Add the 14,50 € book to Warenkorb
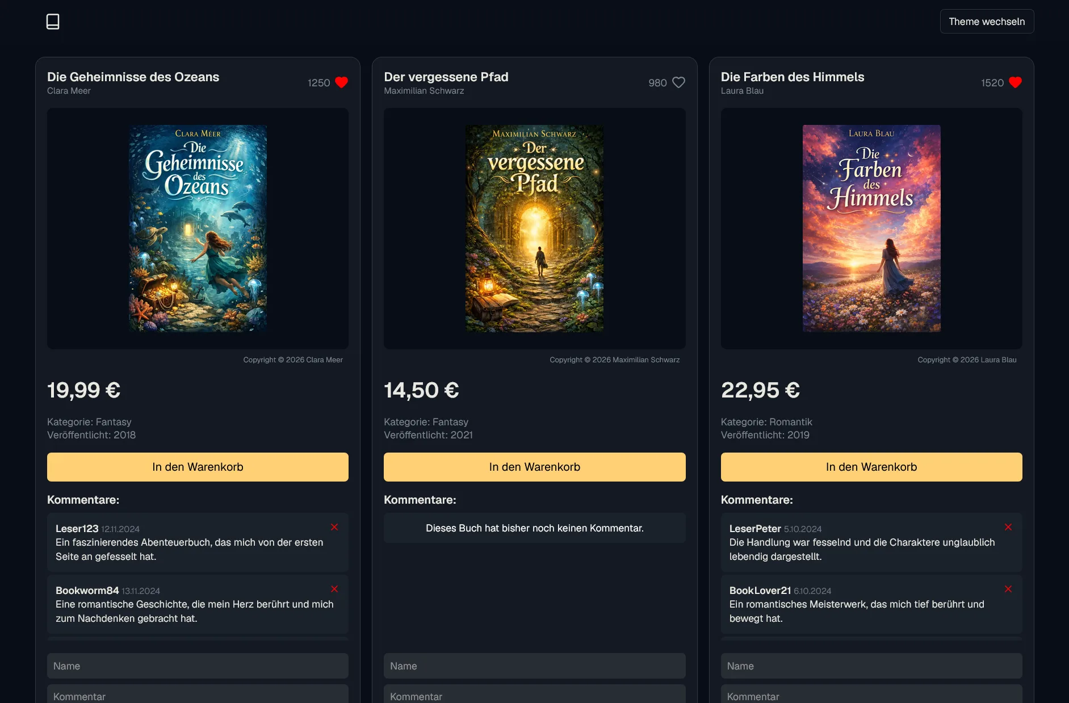 (534, 467)
